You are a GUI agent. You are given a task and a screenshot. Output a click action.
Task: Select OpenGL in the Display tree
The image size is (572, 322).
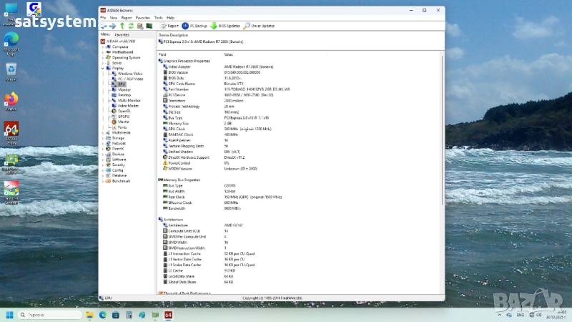pyautogui.click(x=124, y=111)
